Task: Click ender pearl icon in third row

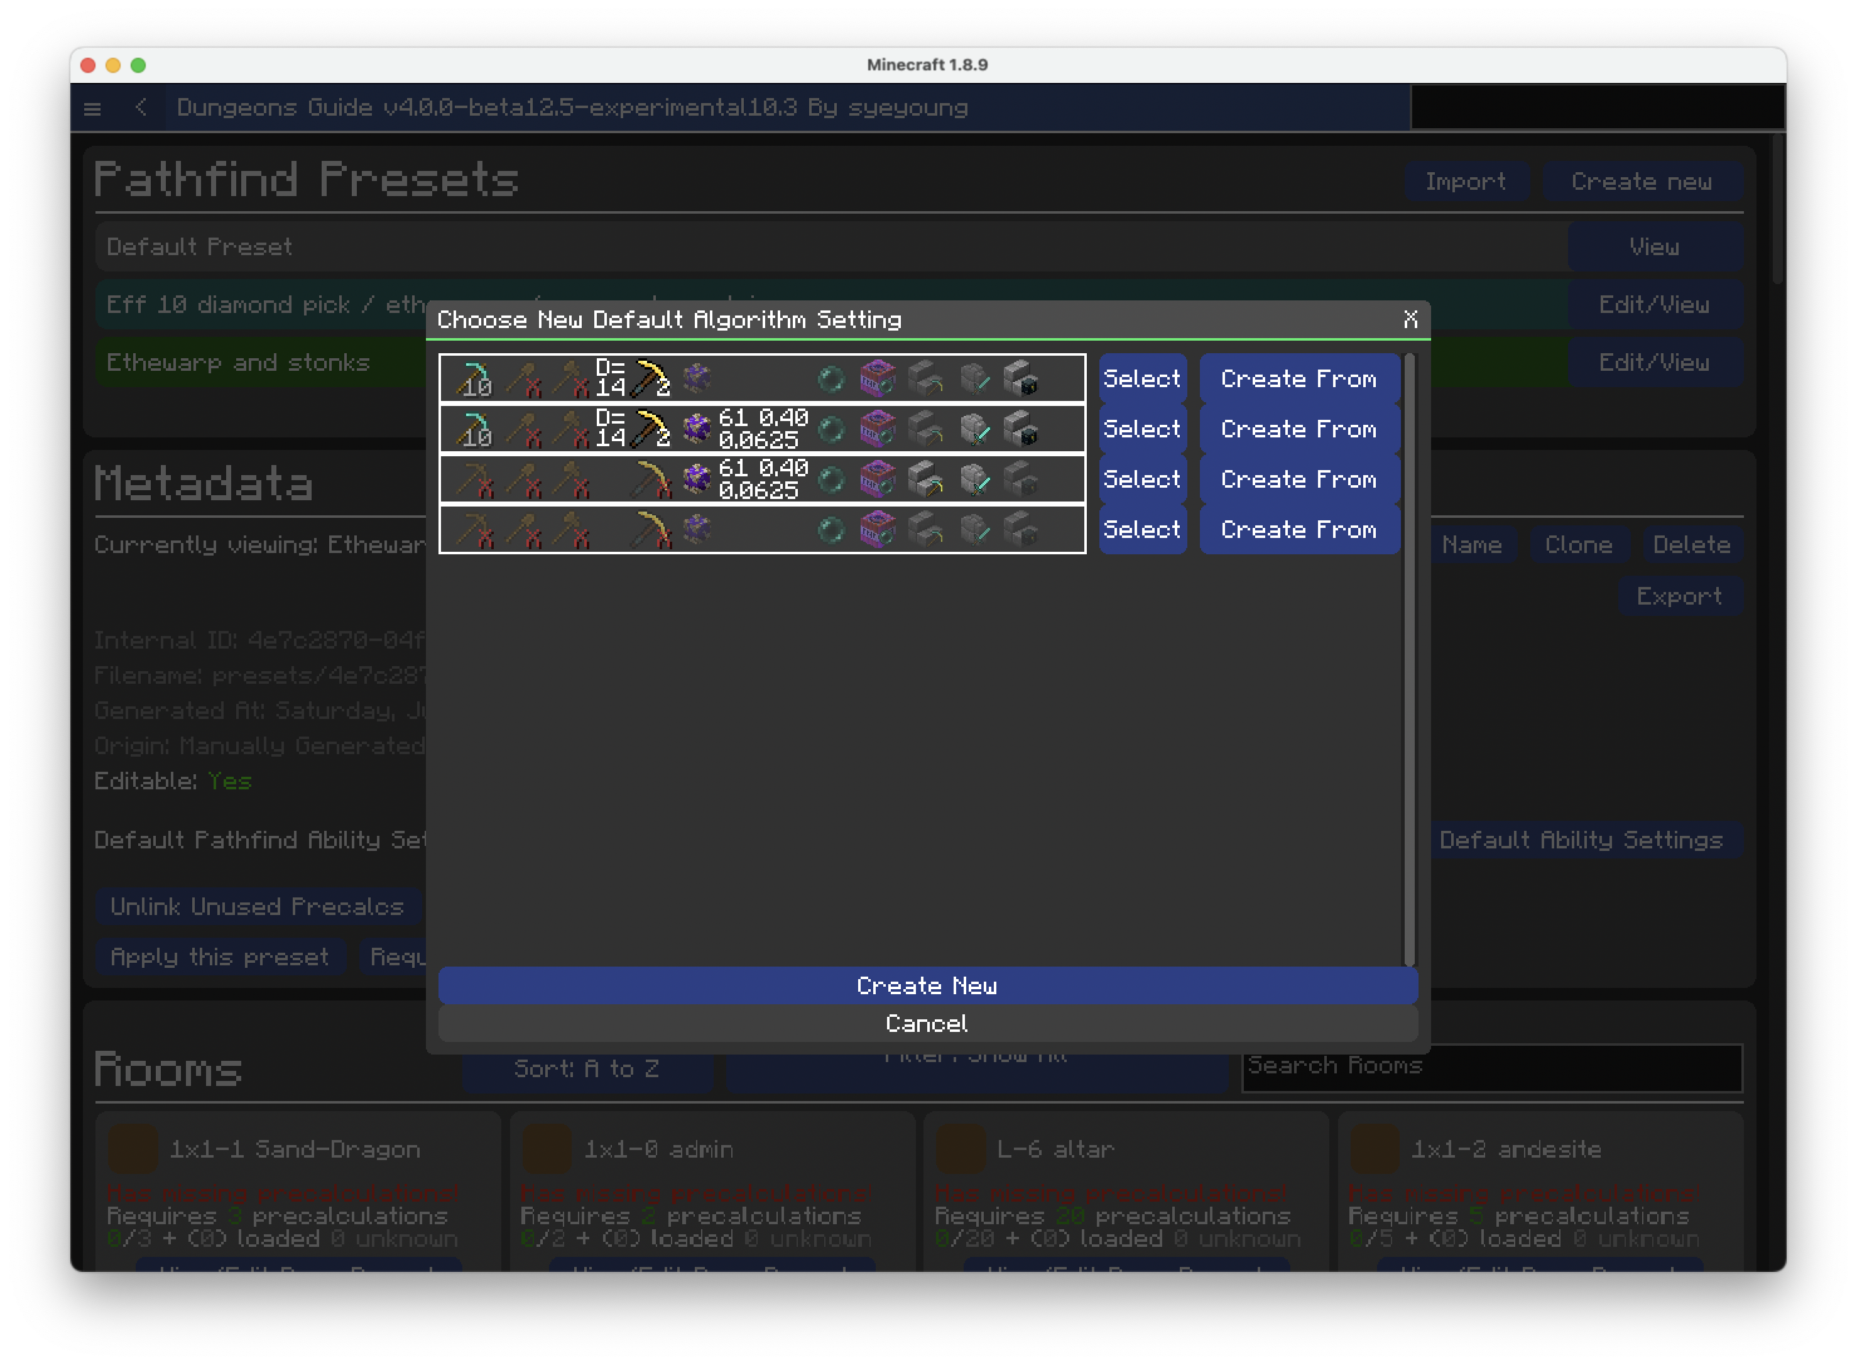Action: [831, 480]
